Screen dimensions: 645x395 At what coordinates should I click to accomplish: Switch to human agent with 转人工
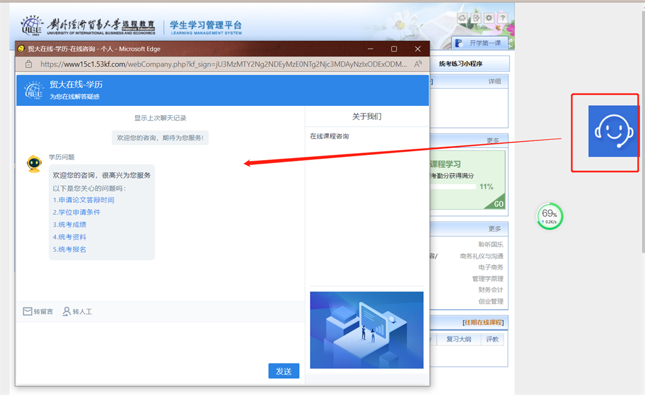[x=77, y=311]
